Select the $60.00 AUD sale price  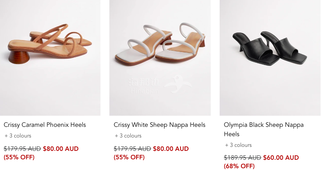[281, 158]
